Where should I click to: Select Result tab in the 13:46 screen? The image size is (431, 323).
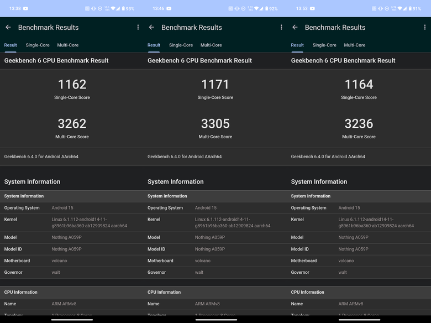(x=154, y=45)
